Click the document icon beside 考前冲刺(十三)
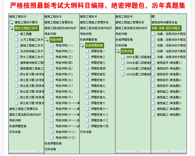Screen dimensions: 195x156 pos(52,138)
